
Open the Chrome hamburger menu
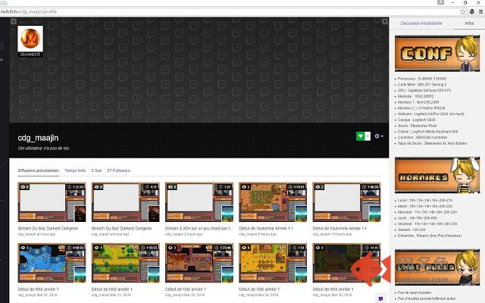tap(480, 12)
